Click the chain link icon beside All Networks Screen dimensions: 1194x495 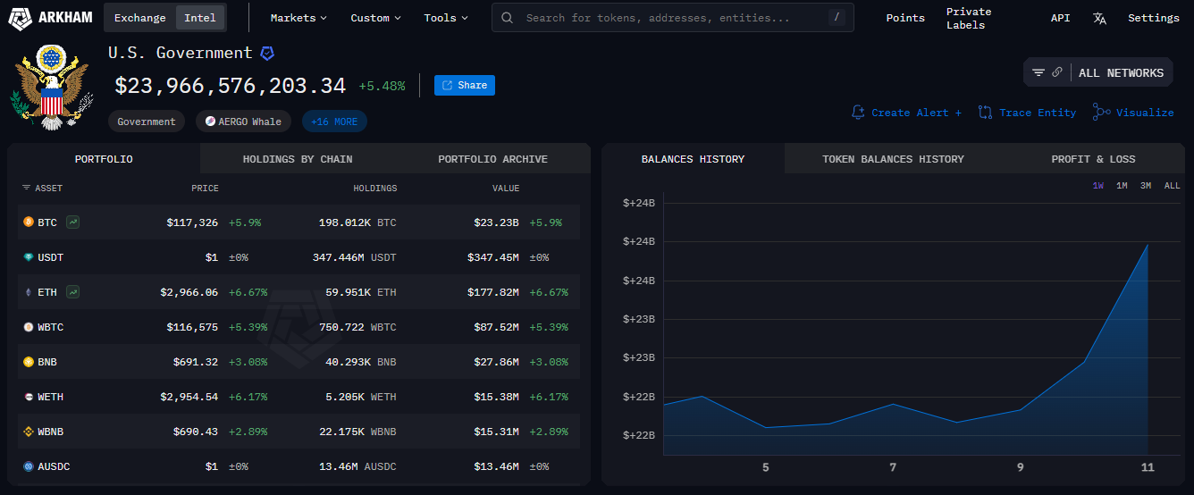click(1057, 73)
